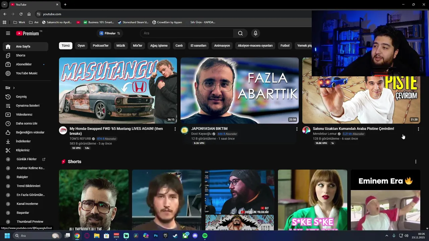Open more options for Mustang video
This screenshot has width=429, height=241.
(175, 129)
